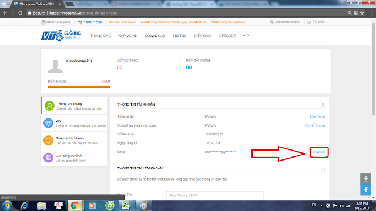The width and height of the screenshot is (376, 211).
Task: Open GIFTCODE menu item
Action: point(227,36)
